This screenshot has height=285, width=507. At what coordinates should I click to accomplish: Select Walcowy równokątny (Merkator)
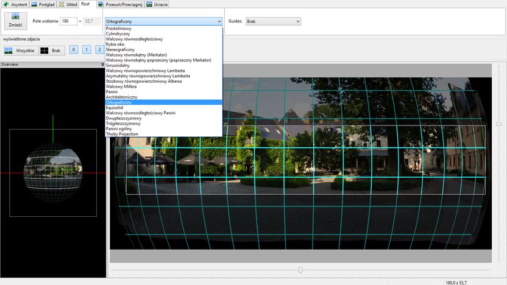pos(163,55)
